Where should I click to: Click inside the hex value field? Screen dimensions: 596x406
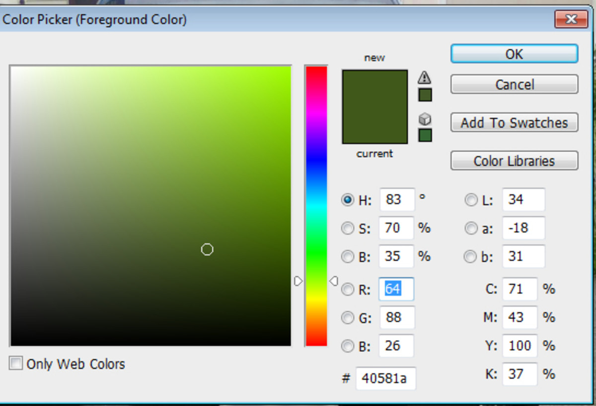(x=386, y=378)
